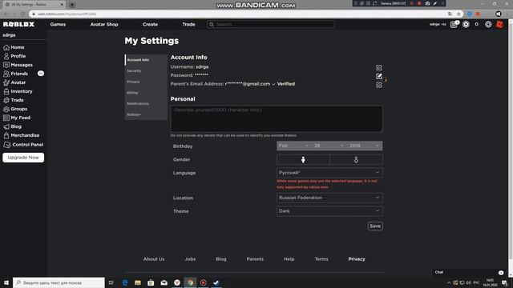Viewport: 513px width, 288px height.
Task: Open Games in the top navigation
Action: click(x=58, y=24)
